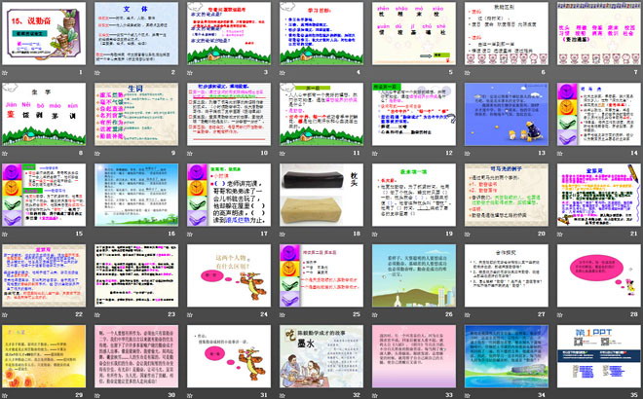643x399 pixels.
Task: Click the animation star icon under slide 17
Action: coord(190,234)
